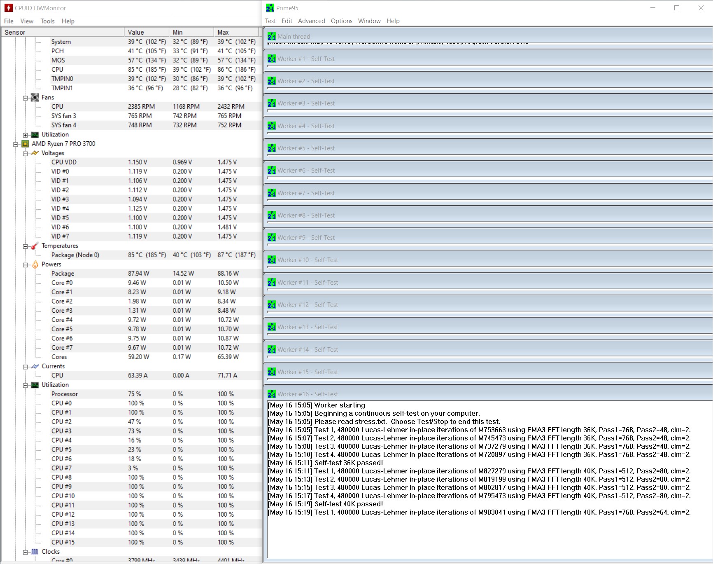This screenshot has height=564, width=713.
Task: Click the 'Self-test 40K passed!' log line
Action: point(325,504)
